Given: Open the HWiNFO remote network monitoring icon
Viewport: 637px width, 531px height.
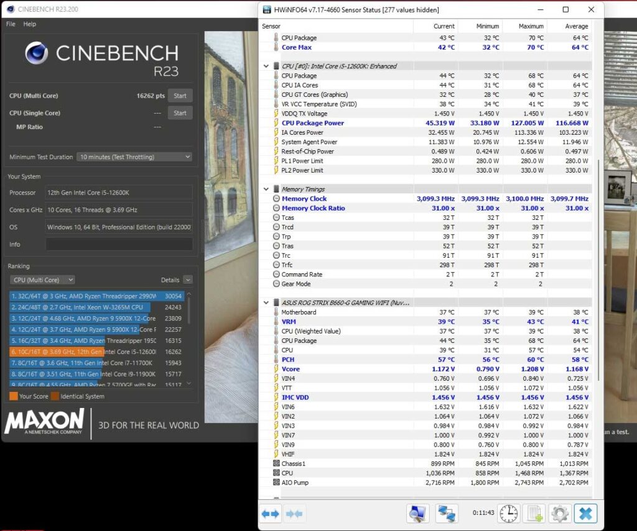Looking at the screenshot, I should point(447,514).
